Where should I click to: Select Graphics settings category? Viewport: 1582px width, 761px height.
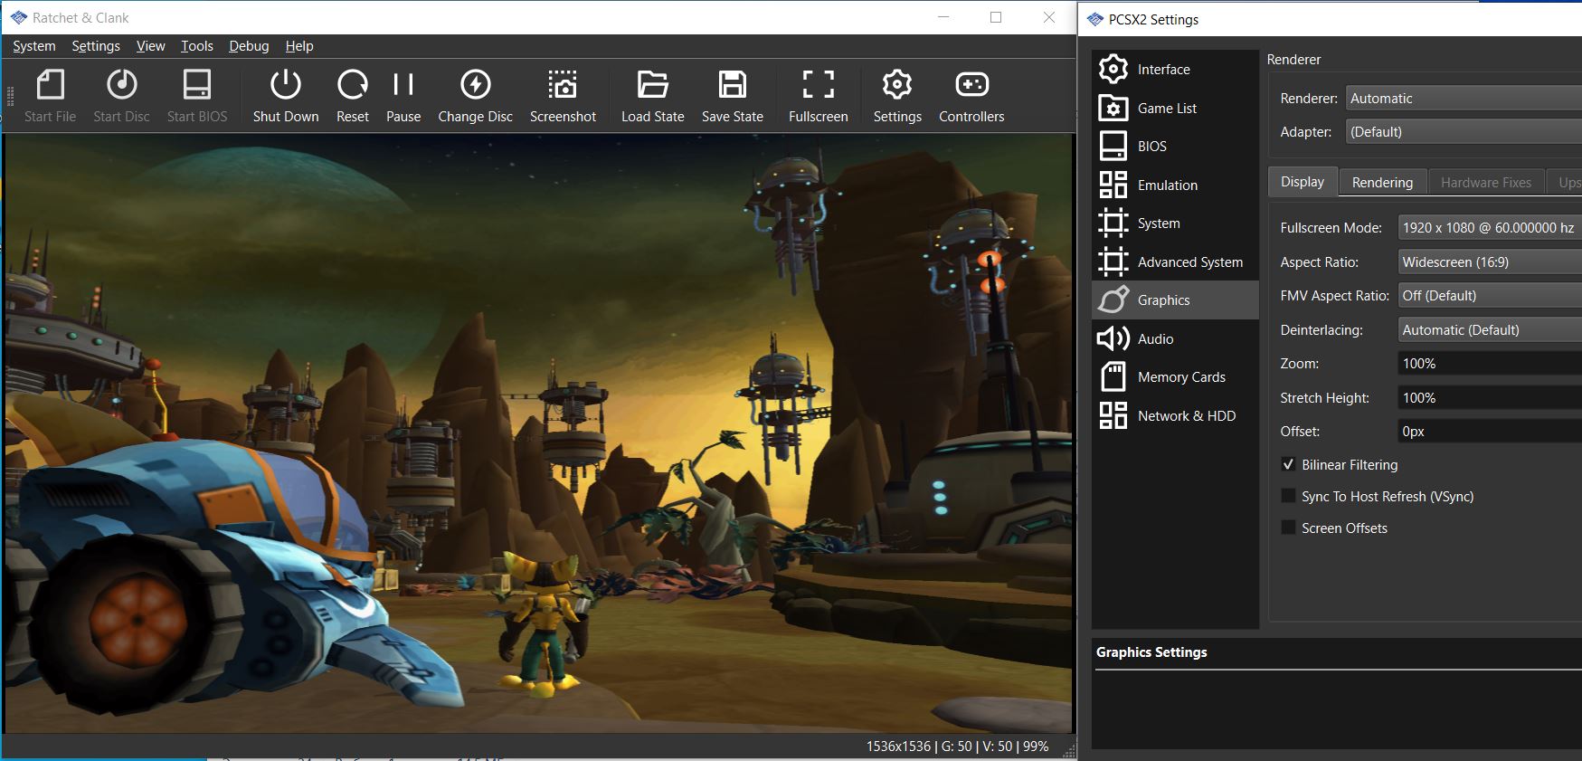(1175, 300)
